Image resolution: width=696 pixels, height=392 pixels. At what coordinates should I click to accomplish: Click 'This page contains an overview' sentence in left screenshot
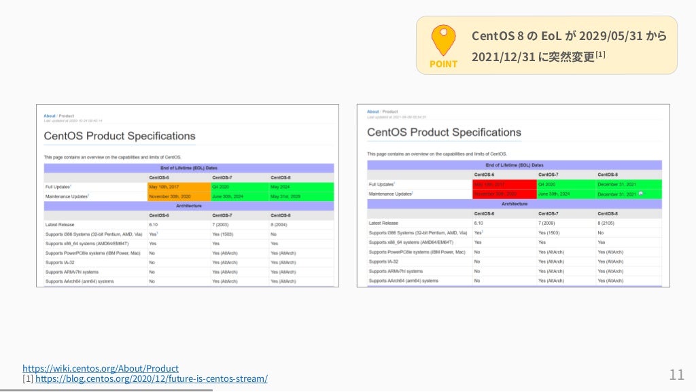pos(112,157)
